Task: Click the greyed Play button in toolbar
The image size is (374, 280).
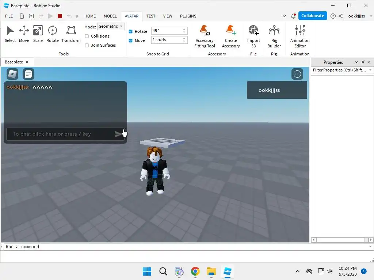Action: click(50, 16)
